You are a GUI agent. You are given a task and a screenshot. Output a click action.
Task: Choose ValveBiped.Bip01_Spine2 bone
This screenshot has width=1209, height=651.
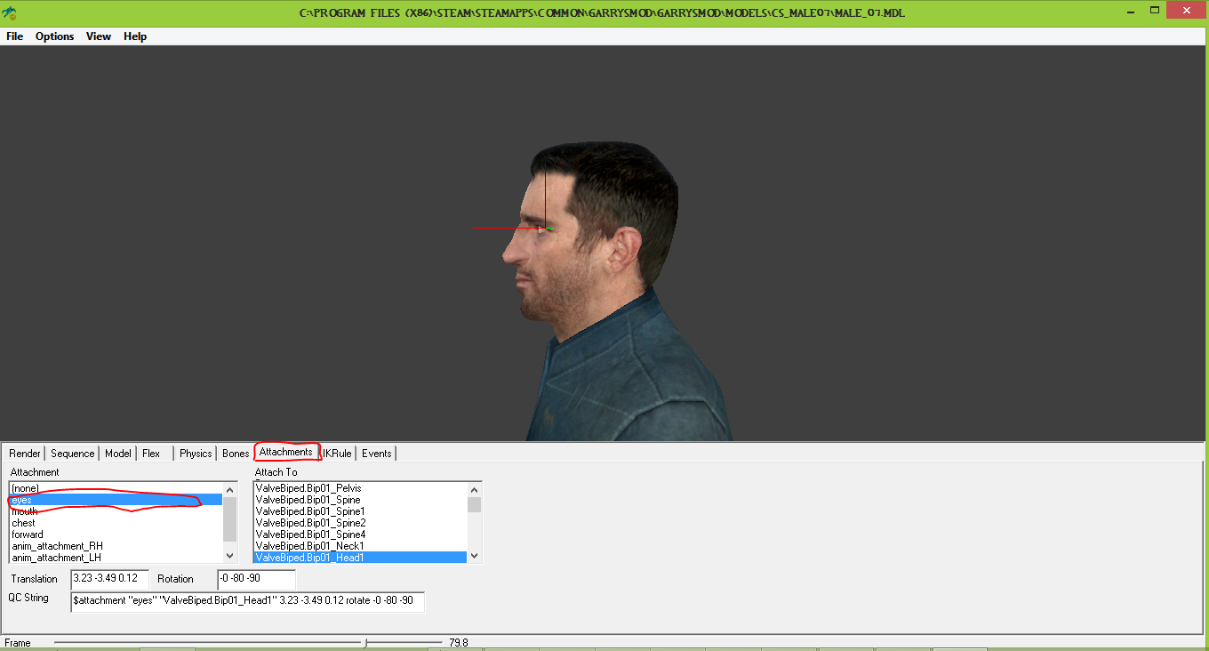click(x=360, y=523)
